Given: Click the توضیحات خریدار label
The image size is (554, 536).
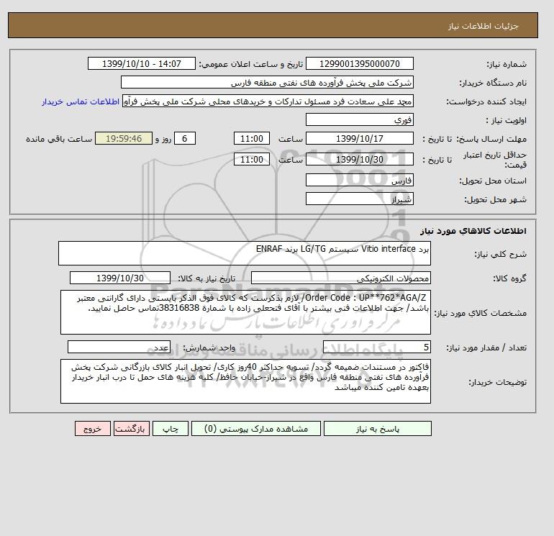Looking at the screenshot, I should 497,382.
